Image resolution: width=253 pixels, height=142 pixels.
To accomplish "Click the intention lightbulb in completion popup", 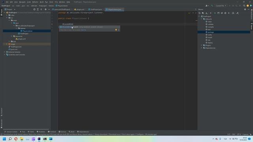I will pyautogui.click(x=116, y=30).
